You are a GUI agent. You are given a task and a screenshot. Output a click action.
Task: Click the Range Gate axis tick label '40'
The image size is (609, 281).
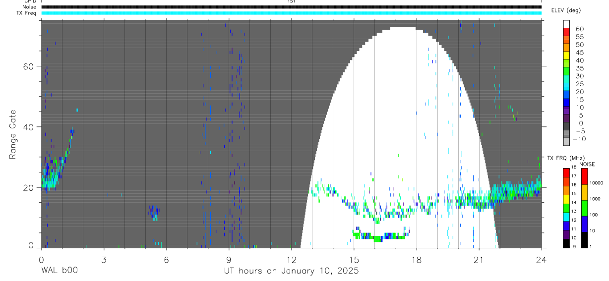pos(28,127)
